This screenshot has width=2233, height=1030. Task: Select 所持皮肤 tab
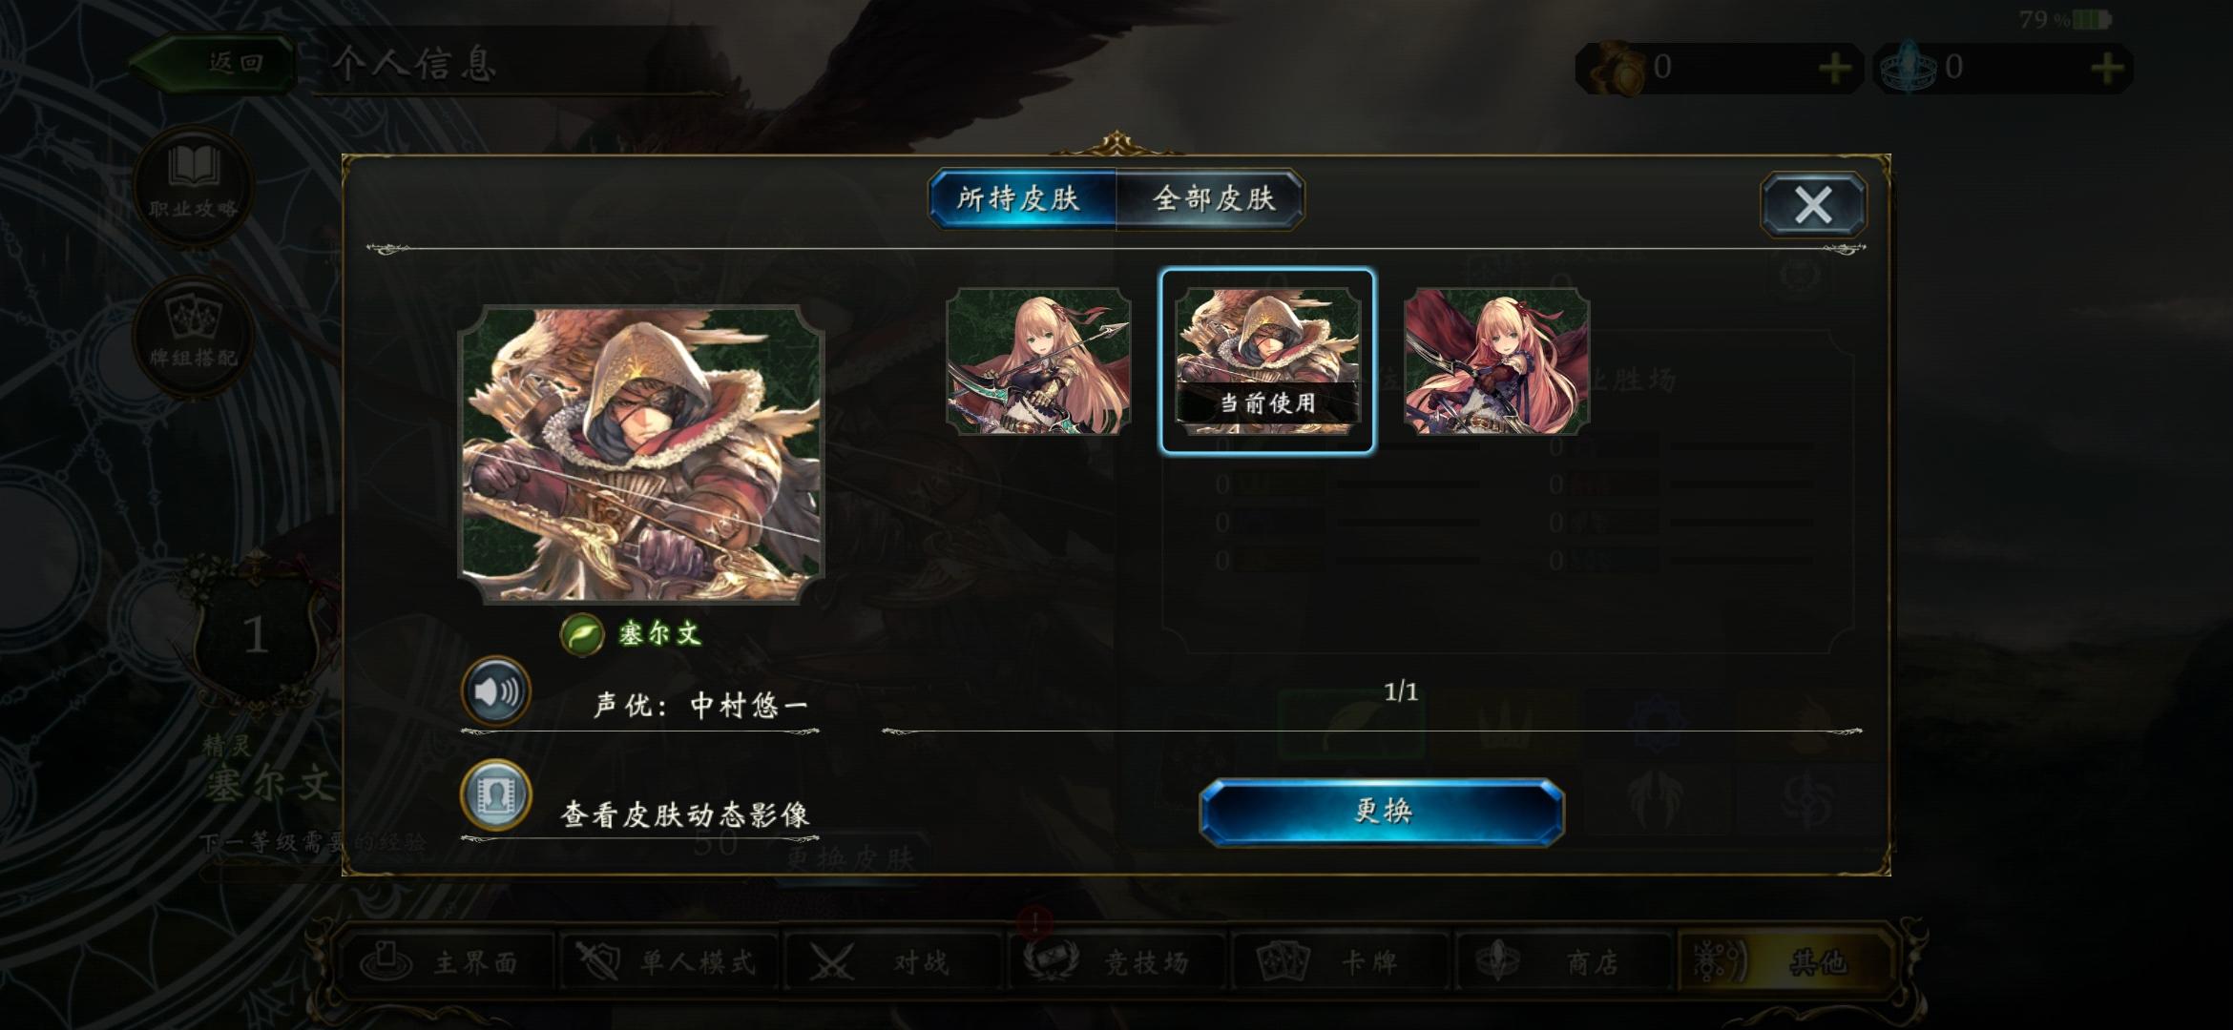1020,198
